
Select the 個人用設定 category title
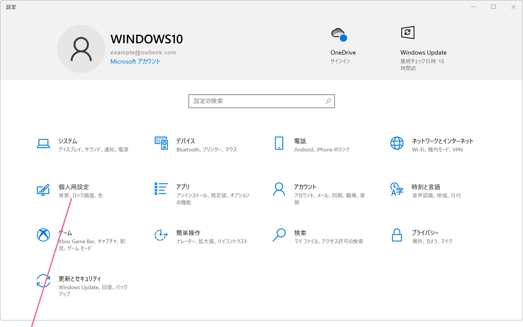click(x=74, y=187)
